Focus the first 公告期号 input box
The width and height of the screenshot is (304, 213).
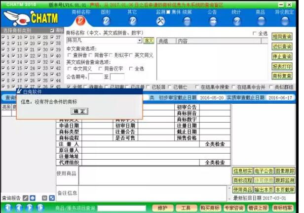(96, 77)
